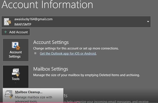This screenshot has width=158, height=103.
Task: Click the small square bullet before the Outlook app link
Action: point(35,53)
